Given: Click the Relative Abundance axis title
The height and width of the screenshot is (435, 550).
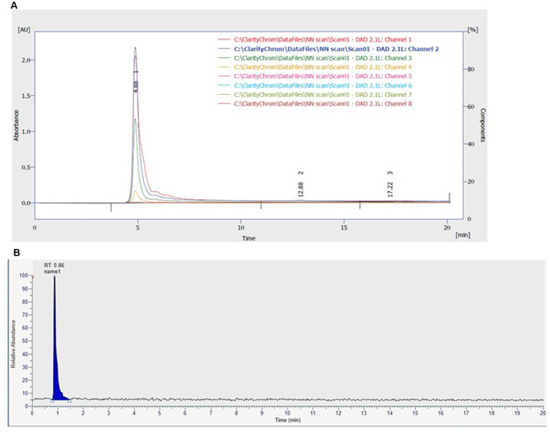Looking at the screenshot, I should tap(14, 344).
